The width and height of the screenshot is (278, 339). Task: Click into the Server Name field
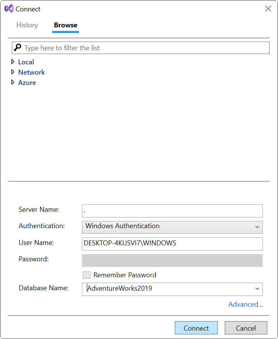click(172, 211)
